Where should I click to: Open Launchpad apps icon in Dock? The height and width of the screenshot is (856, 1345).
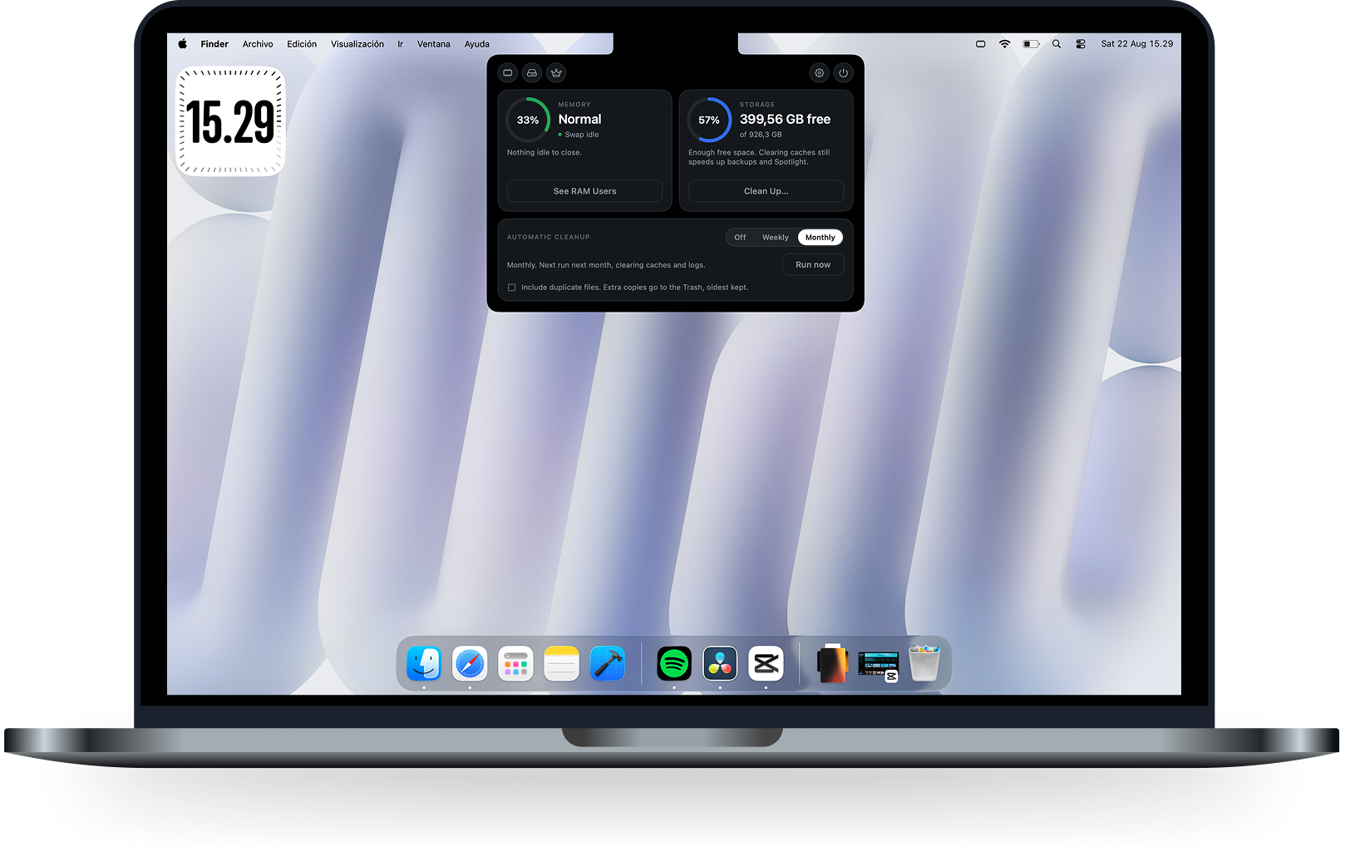[515, 664]
